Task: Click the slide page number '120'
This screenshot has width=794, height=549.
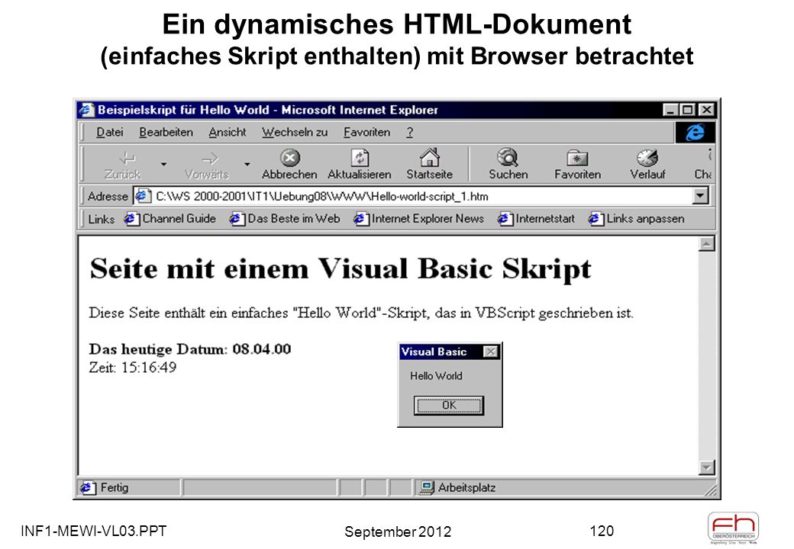Action: (602, 531)
